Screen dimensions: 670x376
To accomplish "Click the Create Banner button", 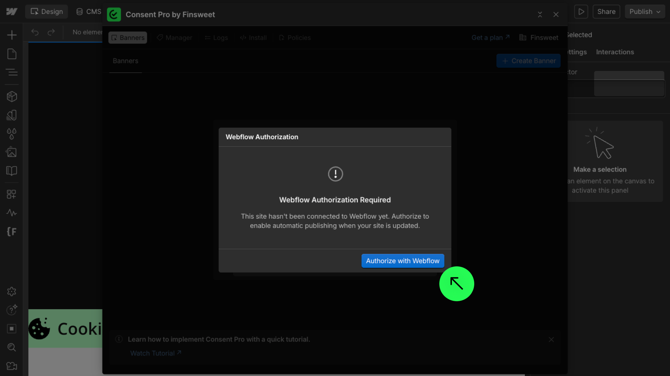I will (528, 61).
